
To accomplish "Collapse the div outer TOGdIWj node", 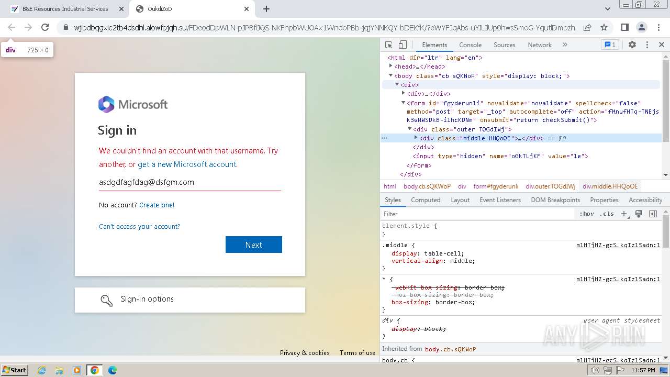I will 409,129.
